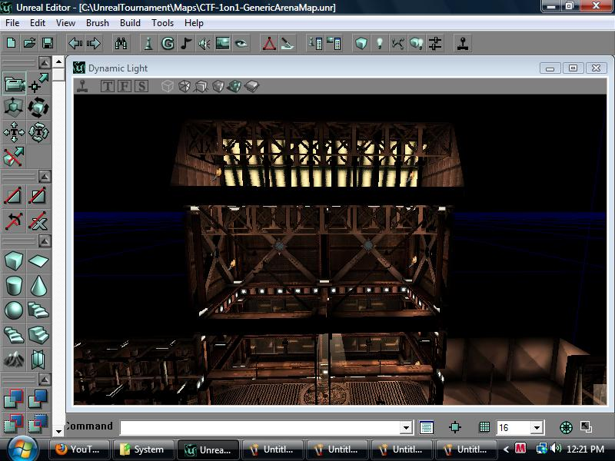Open the Command history dropdown
615x461 pixels.
[x=407, y=427]
